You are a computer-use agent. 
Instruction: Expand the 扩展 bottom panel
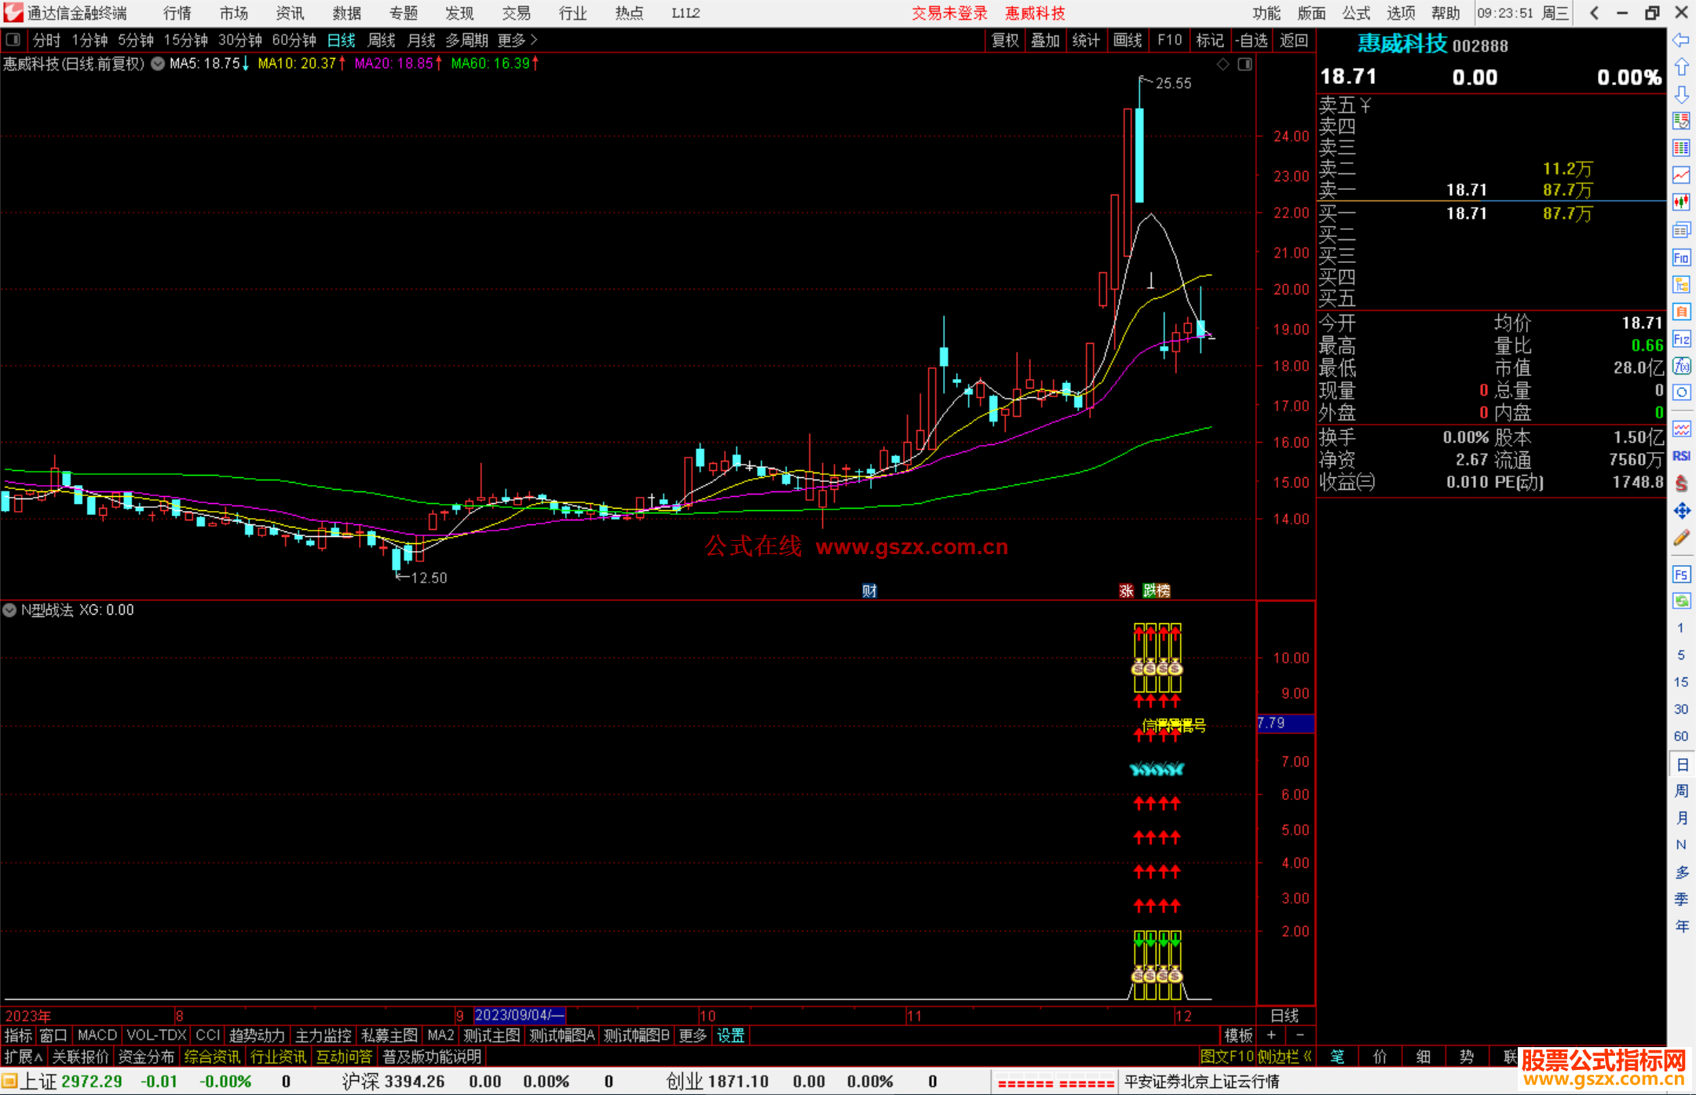pyautogui.click(x=23, y=1057)
